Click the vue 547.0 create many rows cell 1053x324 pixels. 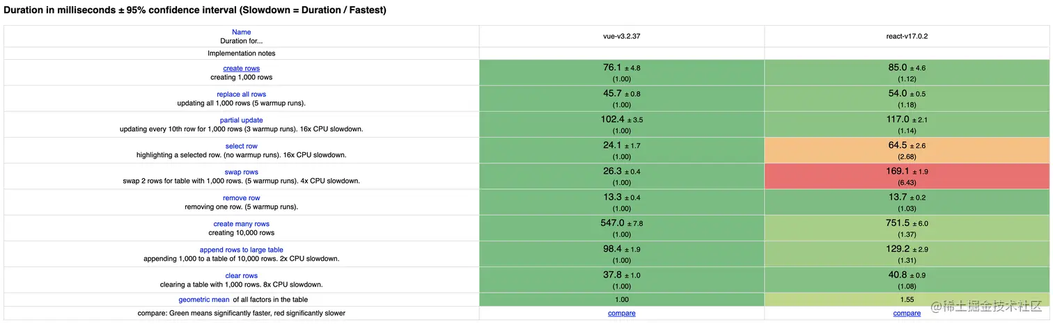click(x=622, y=228)
